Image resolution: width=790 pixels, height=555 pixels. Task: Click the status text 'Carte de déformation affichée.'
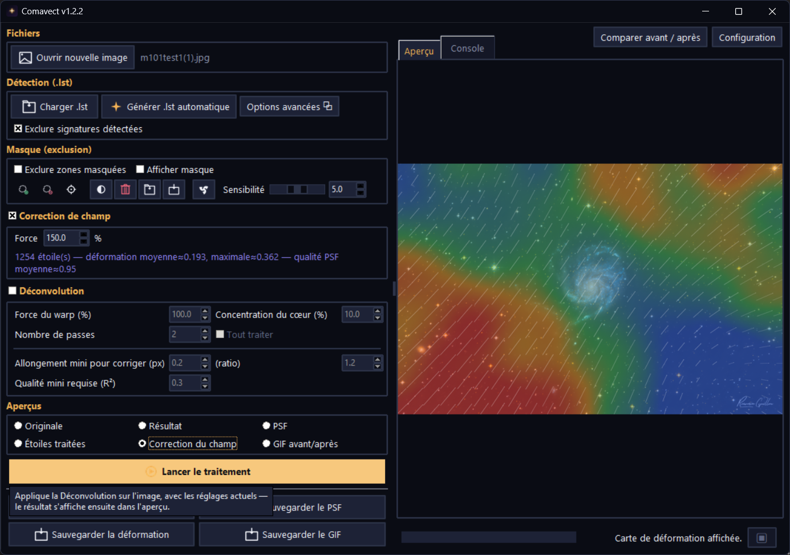678,538
